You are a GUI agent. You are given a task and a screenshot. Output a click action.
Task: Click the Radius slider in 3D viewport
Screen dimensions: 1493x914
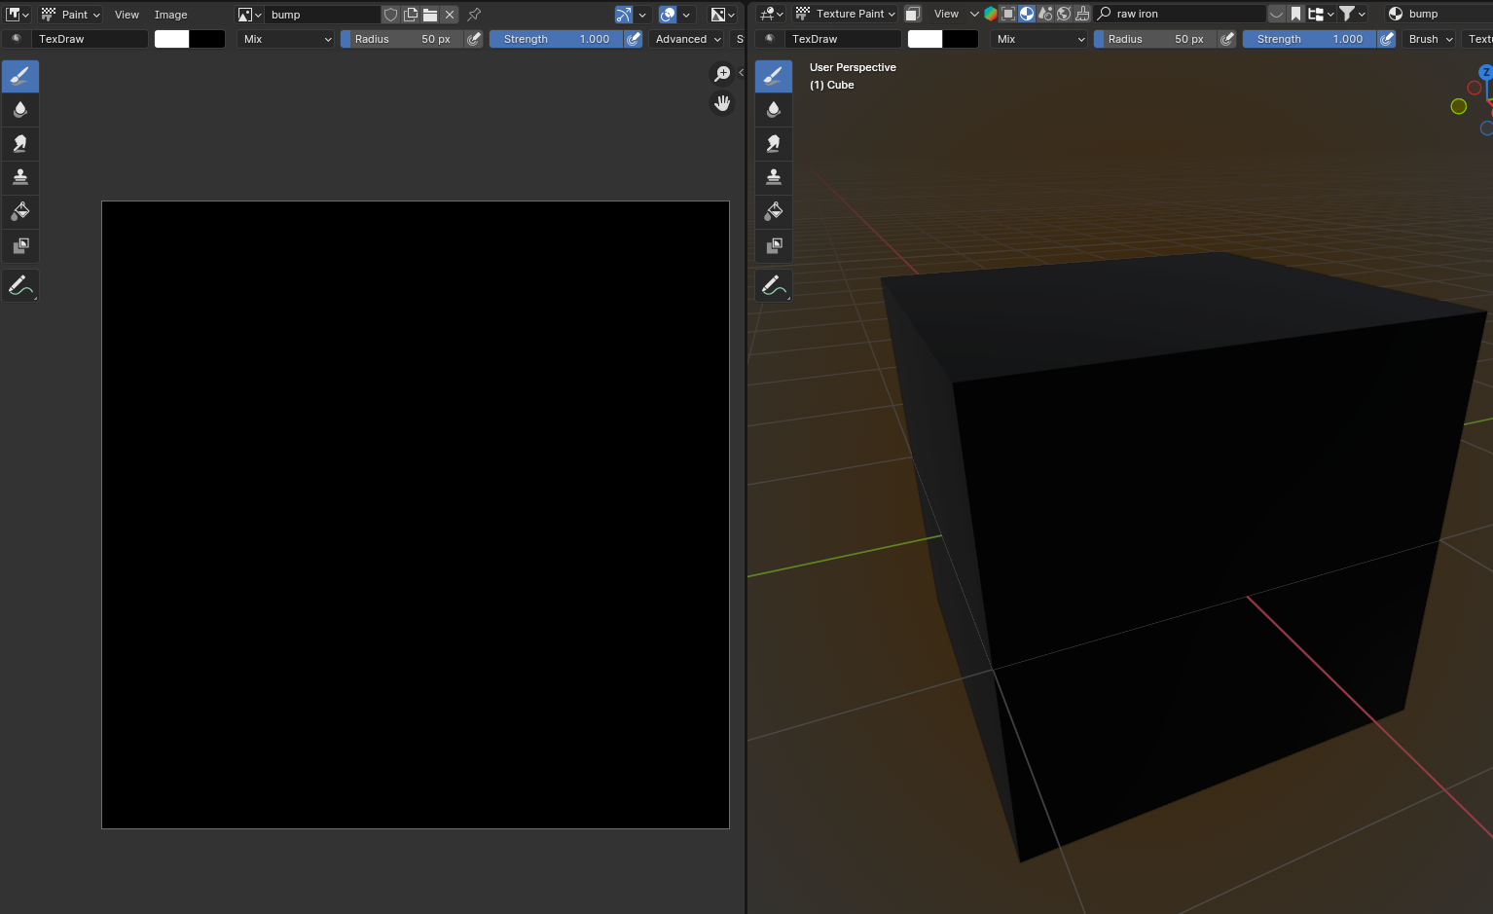[1155, 39]
